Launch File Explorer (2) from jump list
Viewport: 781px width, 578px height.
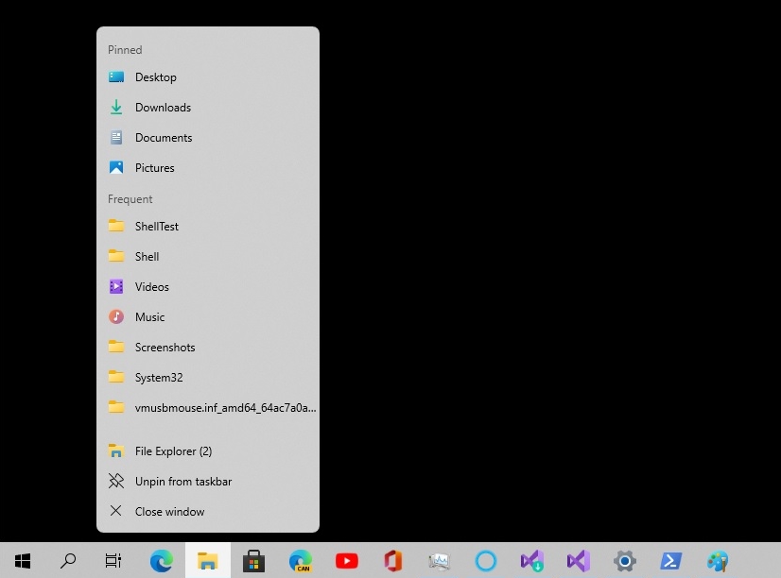point(208,451)
